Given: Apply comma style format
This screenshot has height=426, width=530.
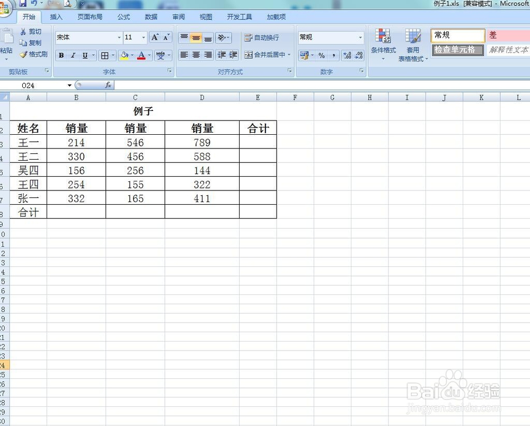Looking at the screenshot, I should pos(333,56).
